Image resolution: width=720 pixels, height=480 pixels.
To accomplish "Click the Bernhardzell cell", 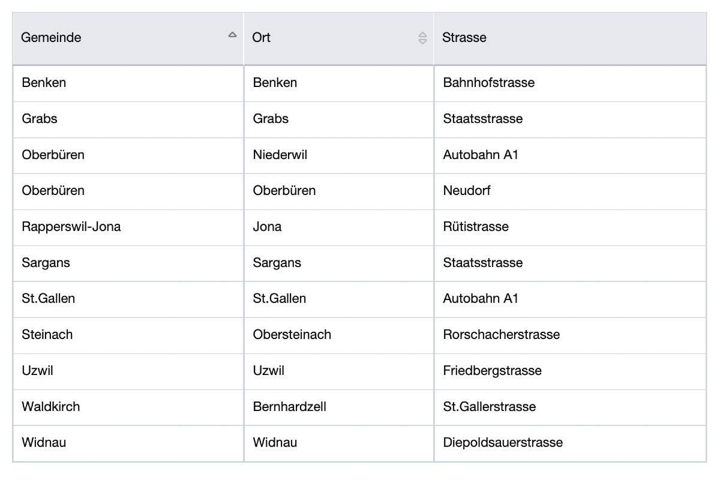I will (x=289, y=407).
